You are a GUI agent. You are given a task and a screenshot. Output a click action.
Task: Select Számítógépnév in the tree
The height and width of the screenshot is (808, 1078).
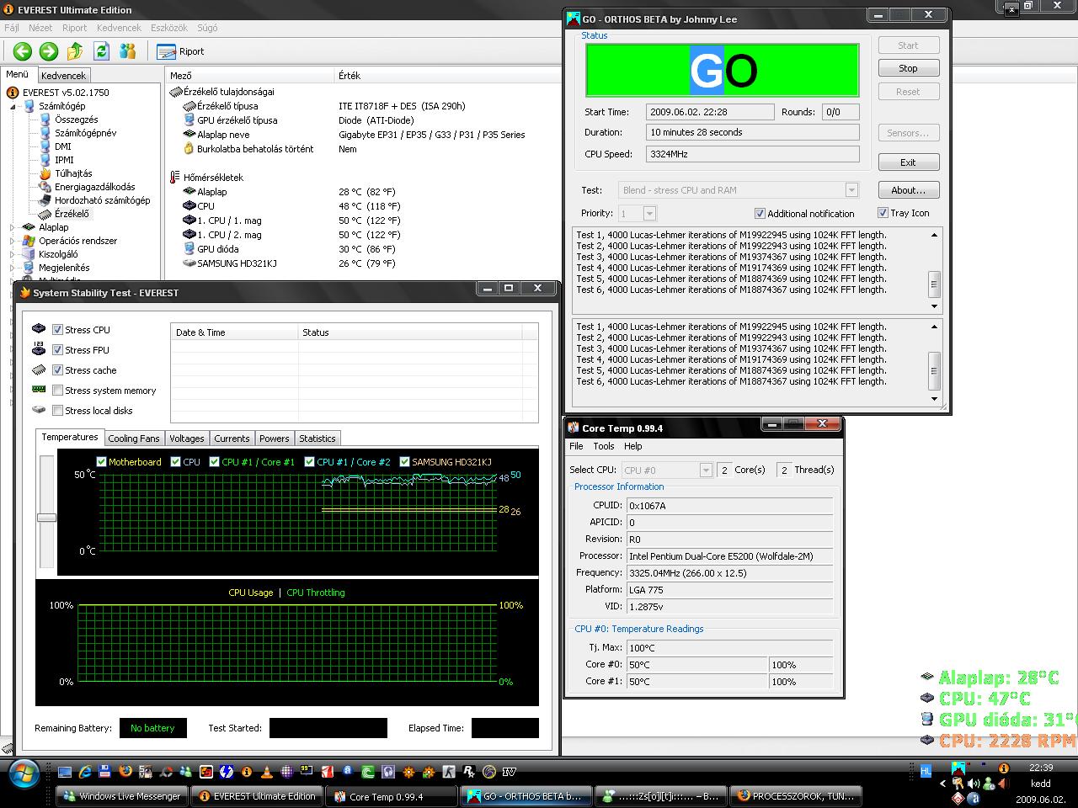click(x=85, y=133)
